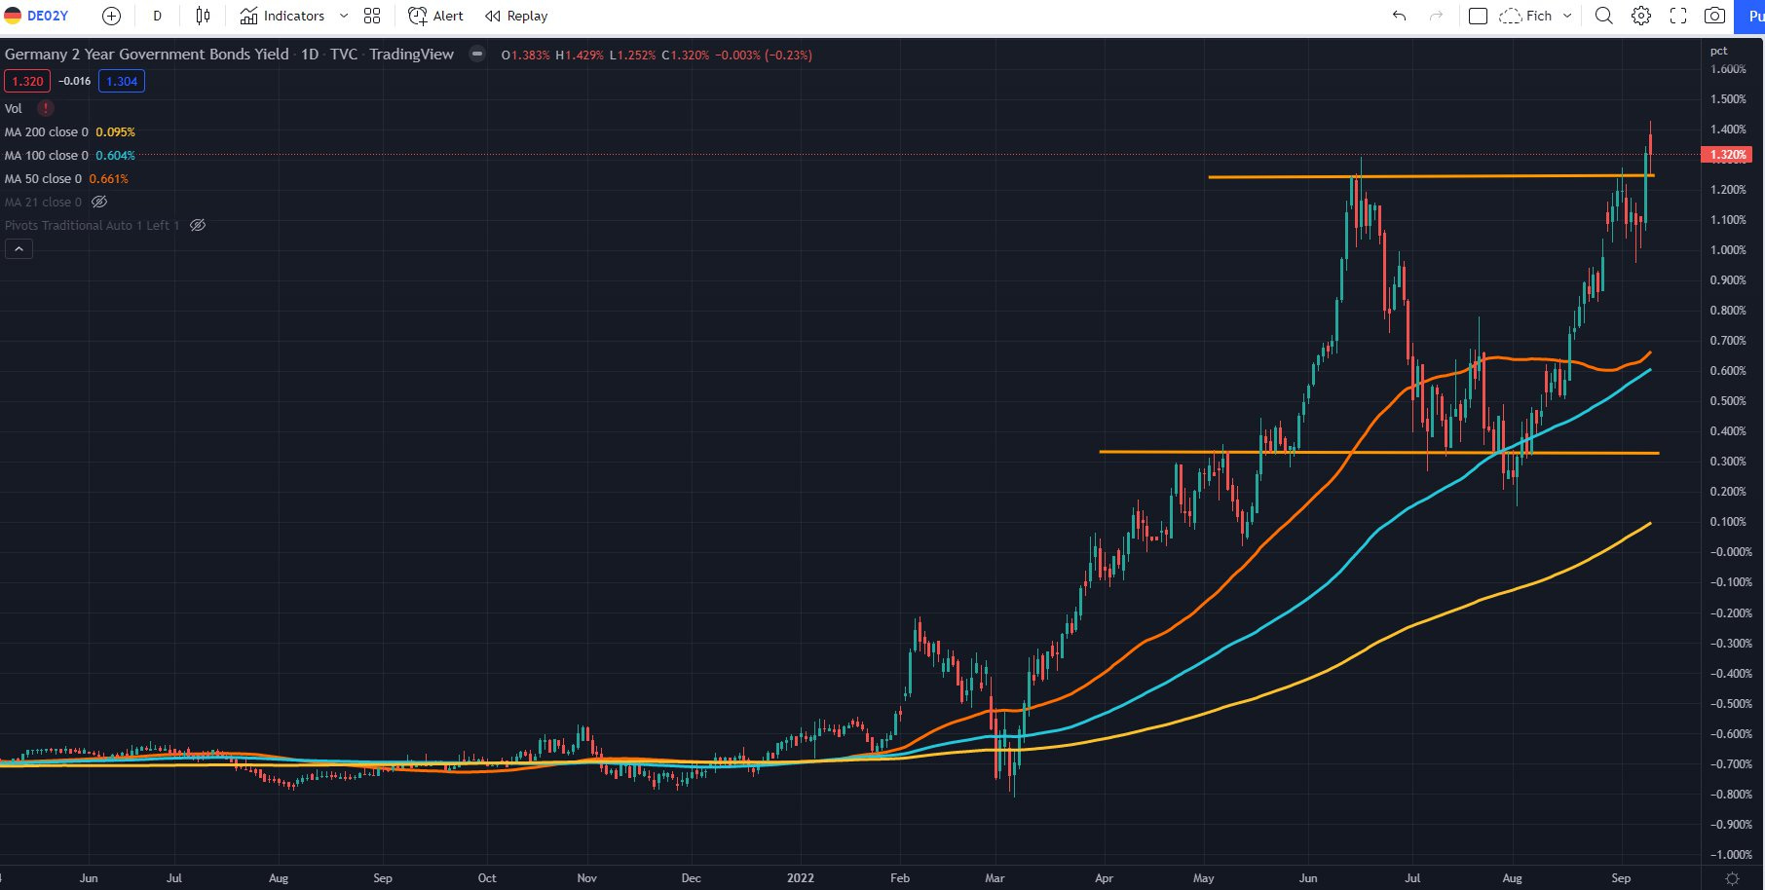Select the lower orange horizontal line near 0.330%
The height and width of the screenshot is (890, 1765).
(x=1379, y=452)
